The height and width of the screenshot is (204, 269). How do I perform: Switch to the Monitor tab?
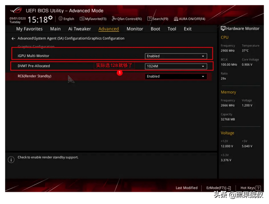tap(134, 29)
